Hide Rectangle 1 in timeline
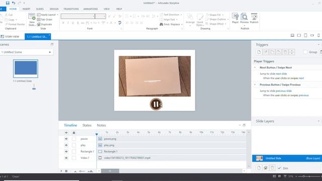This screenshot has width=322, height=181. pyautogui.click(x=66, y=151)
